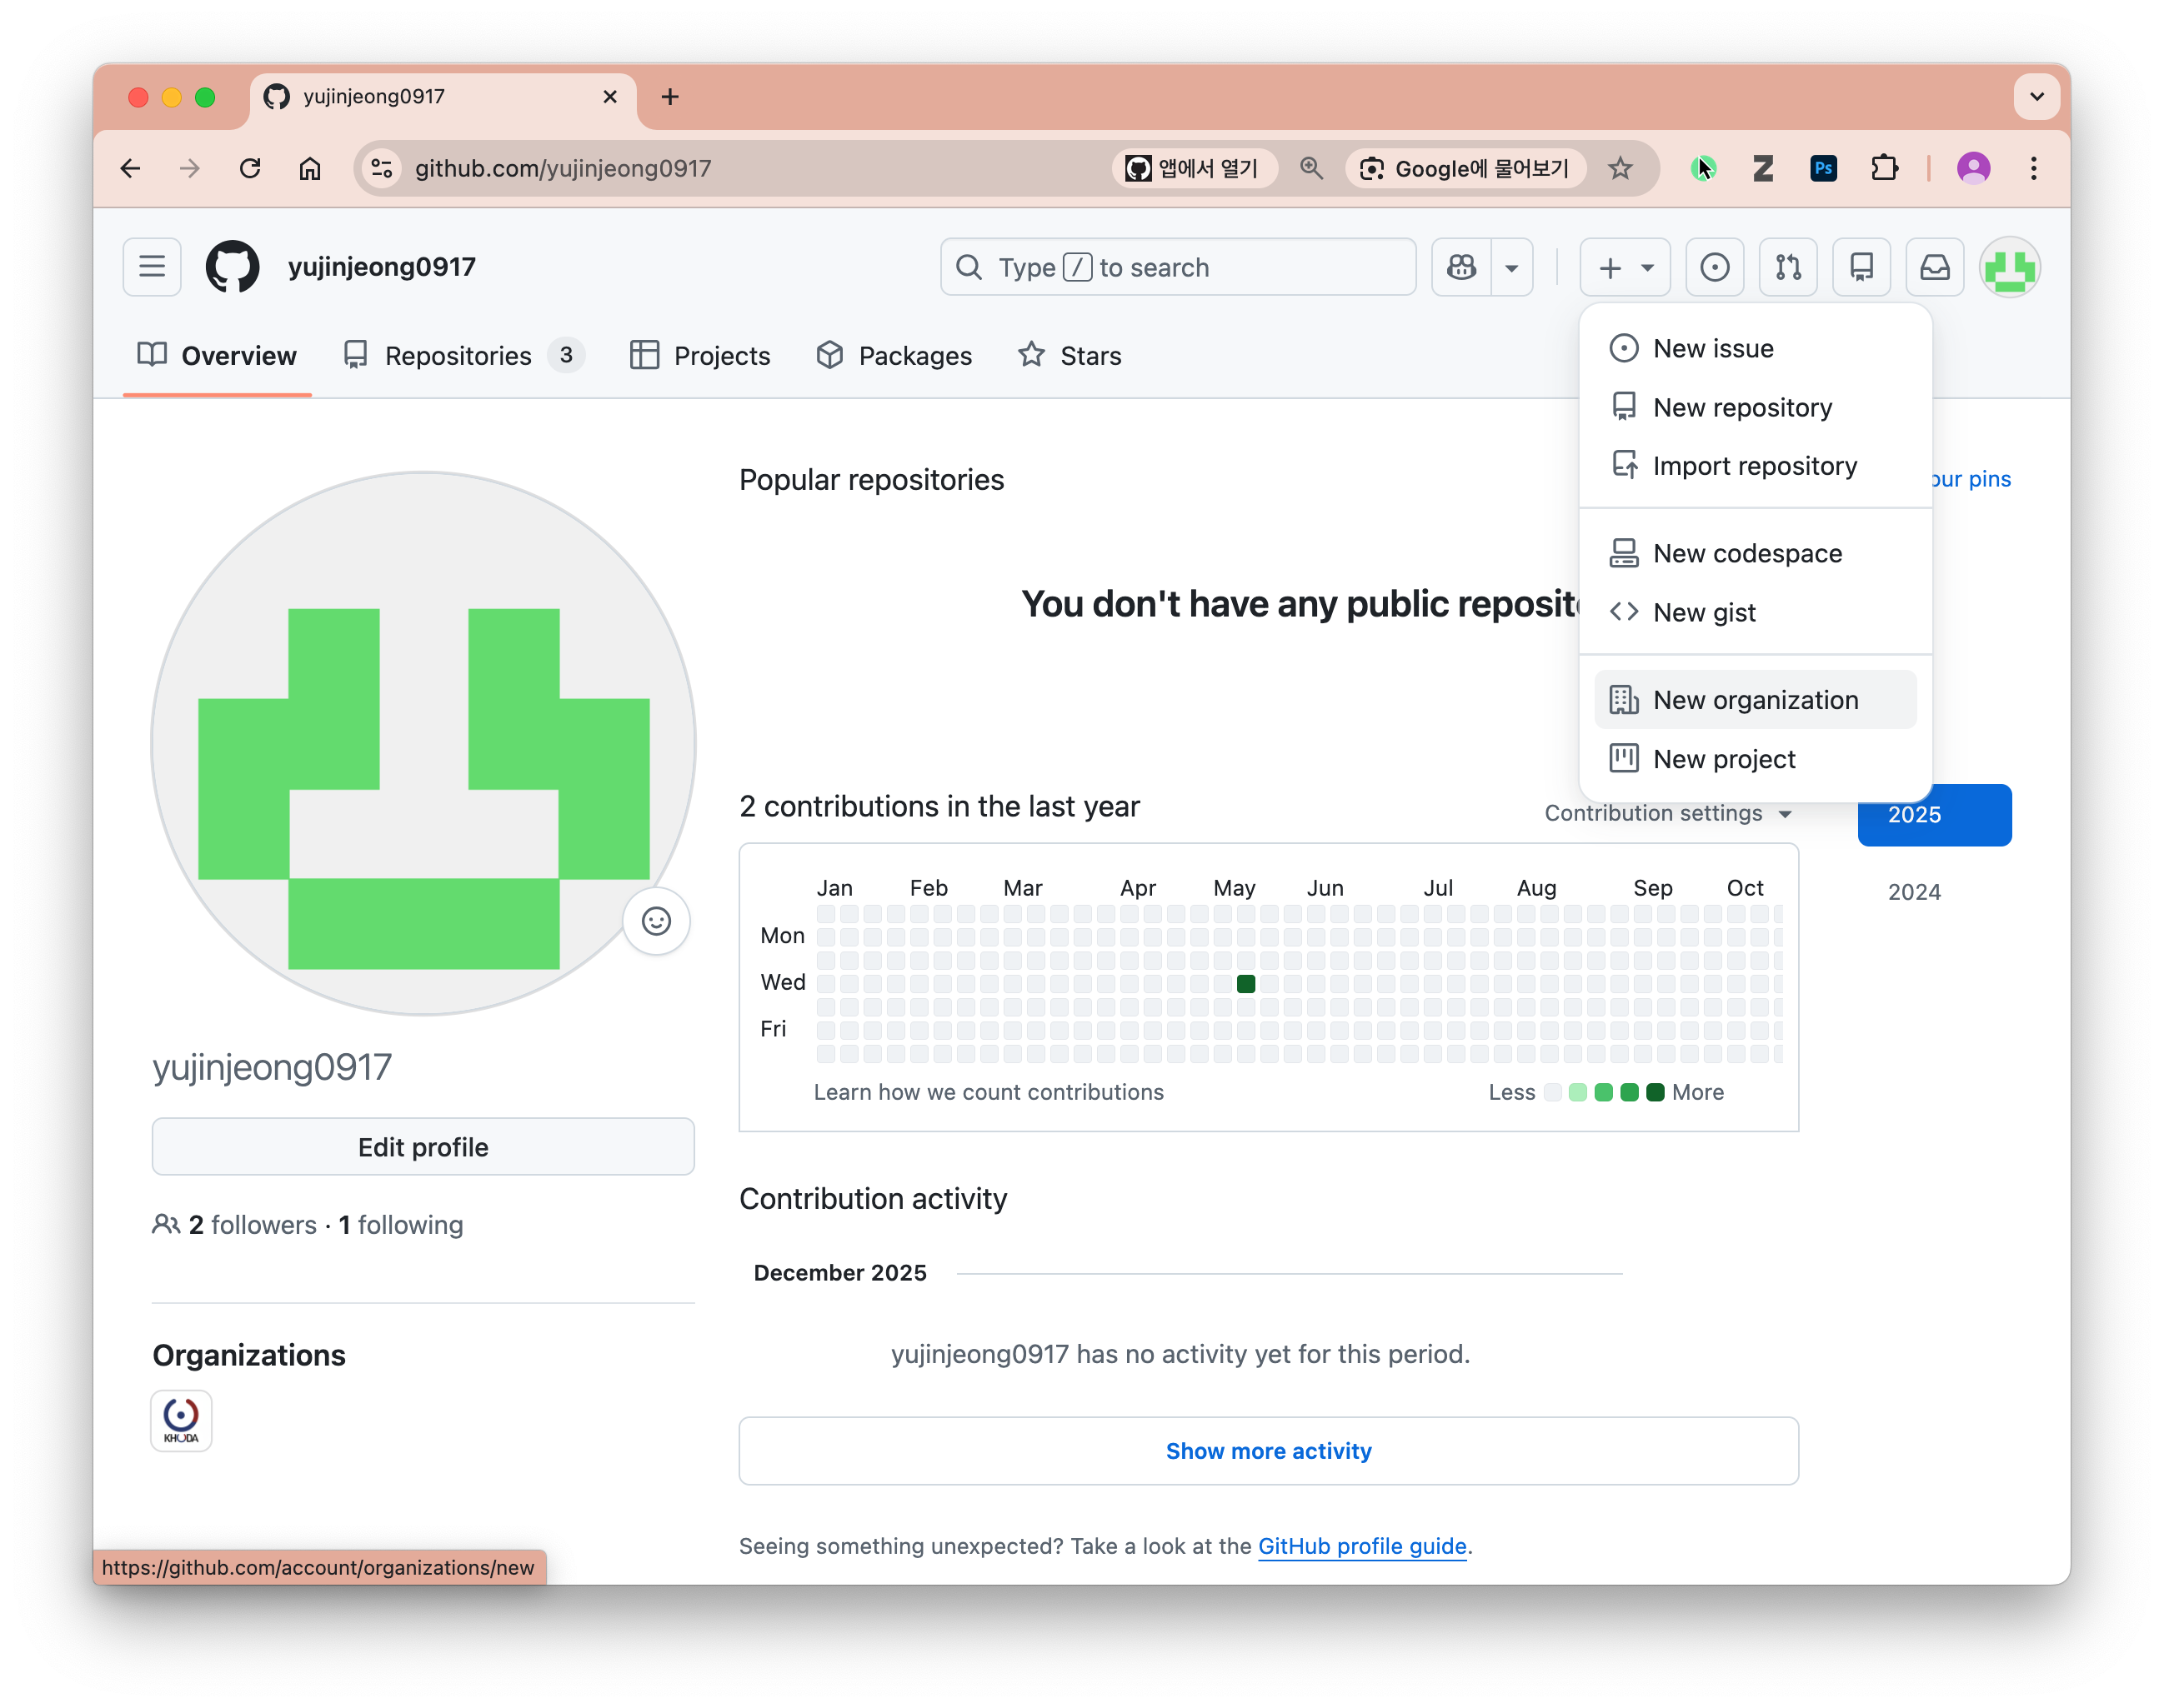Image resolution: width=2164 pixels, height=1708 pixels.
Task: Bookmark page with star icon
Action: 1620,168
